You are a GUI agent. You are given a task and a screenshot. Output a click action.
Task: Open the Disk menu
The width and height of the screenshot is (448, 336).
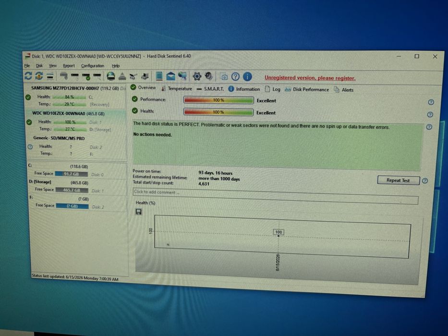click(39, 66)
